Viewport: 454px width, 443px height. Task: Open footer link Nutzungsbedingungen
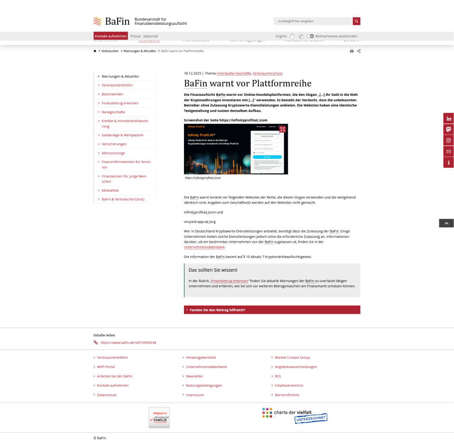click(204, 385)
